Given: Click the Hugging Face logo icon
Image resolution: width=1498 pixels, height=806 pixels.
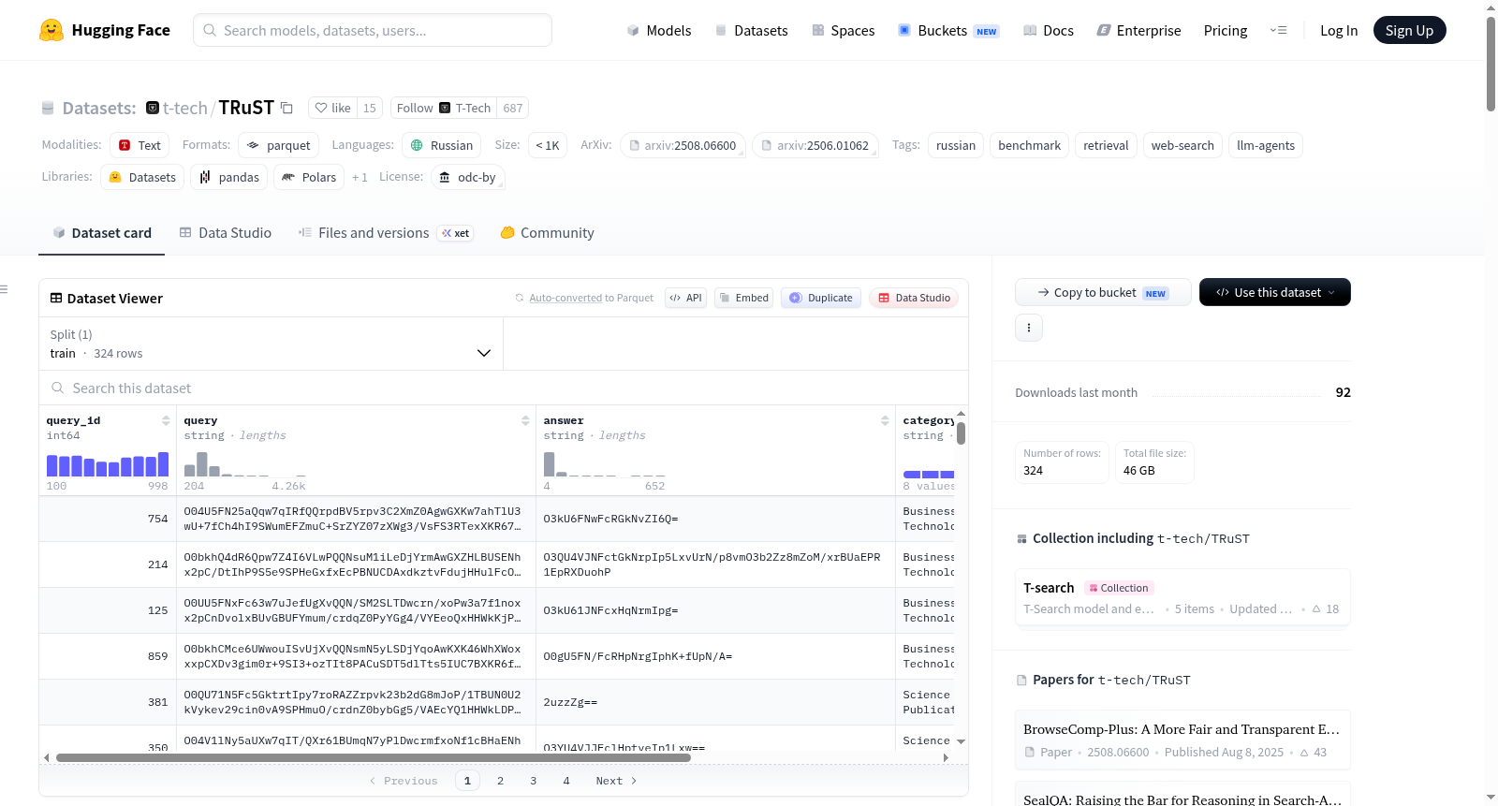Looking at the screenshot, I should click(51, 30).
